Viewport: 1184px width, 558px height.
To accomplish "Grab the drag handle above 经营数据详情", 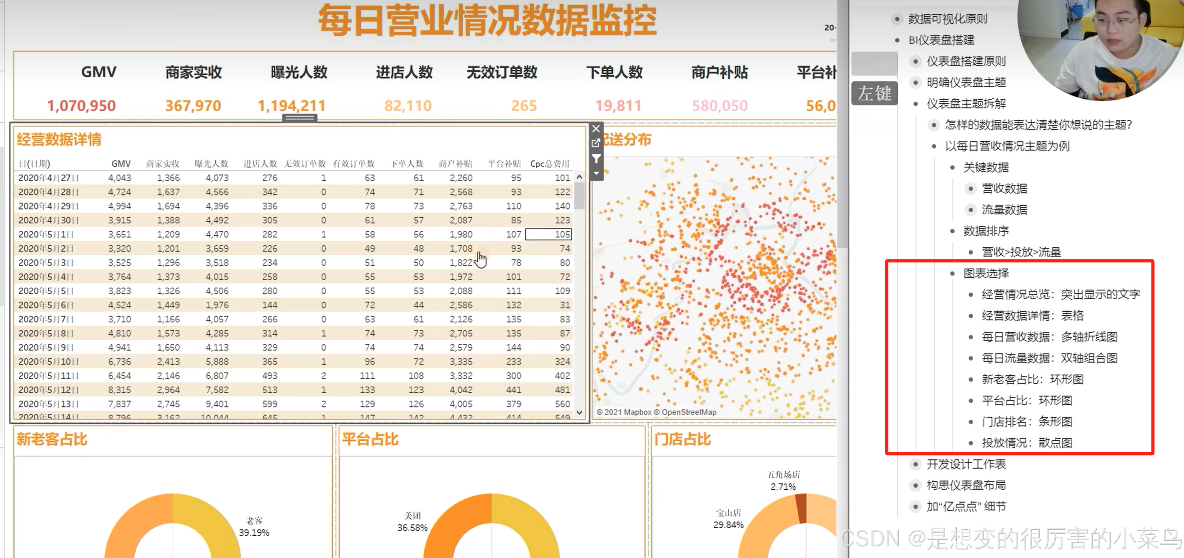I will point(299,118).
